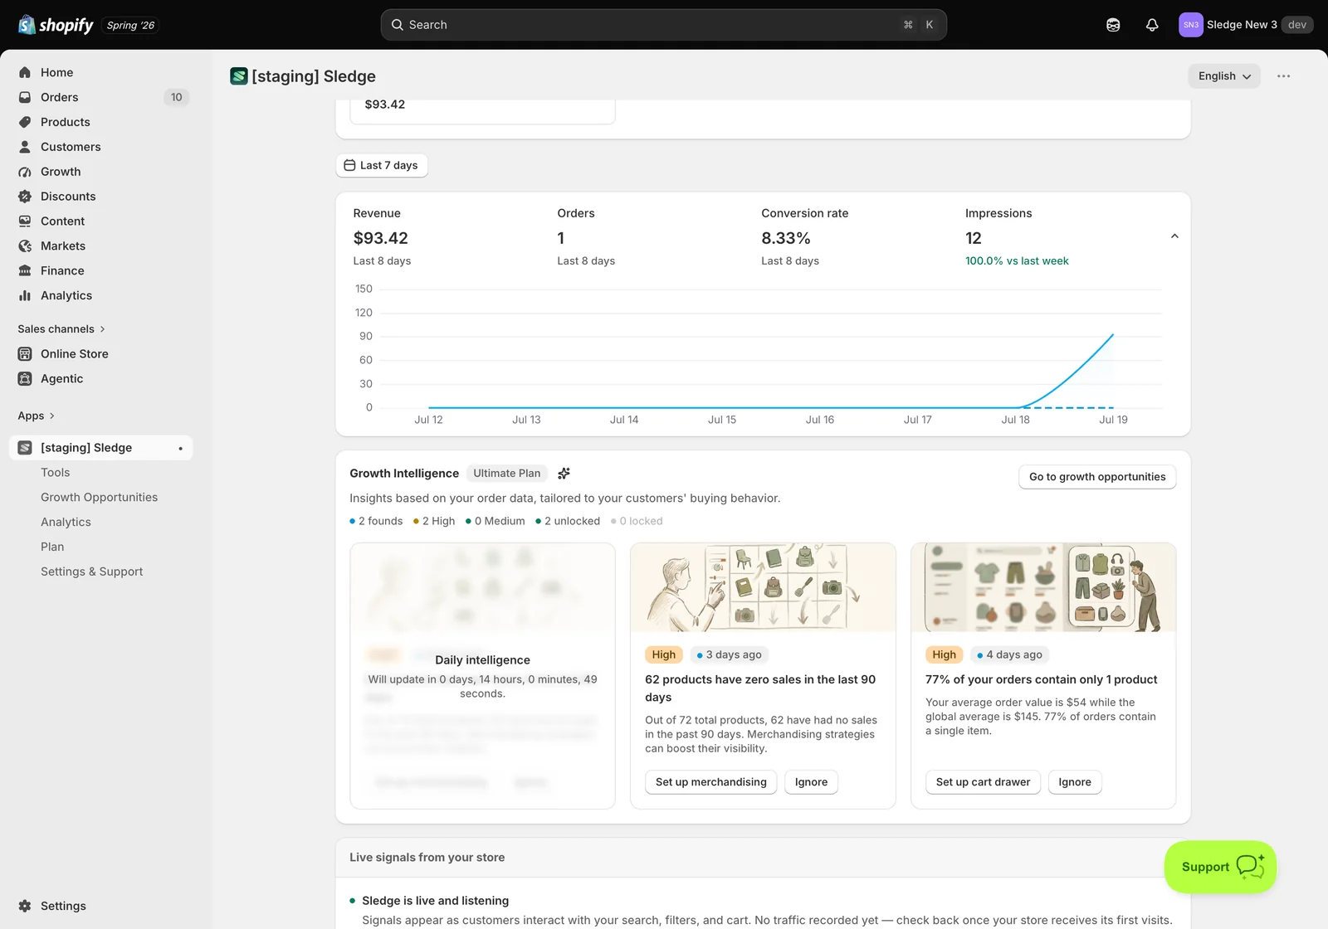Click the SN3 account avatar
This screenshot has width=1328, height=929.
click(x=1190, y=25)
